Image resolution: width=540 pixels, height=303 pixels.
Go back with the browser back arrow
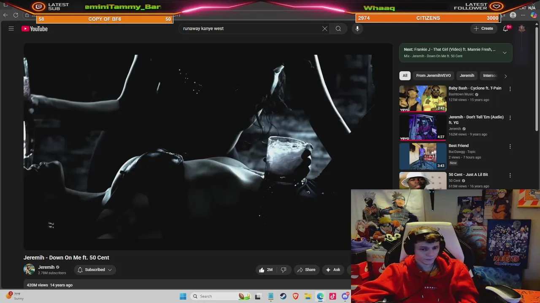5,15
